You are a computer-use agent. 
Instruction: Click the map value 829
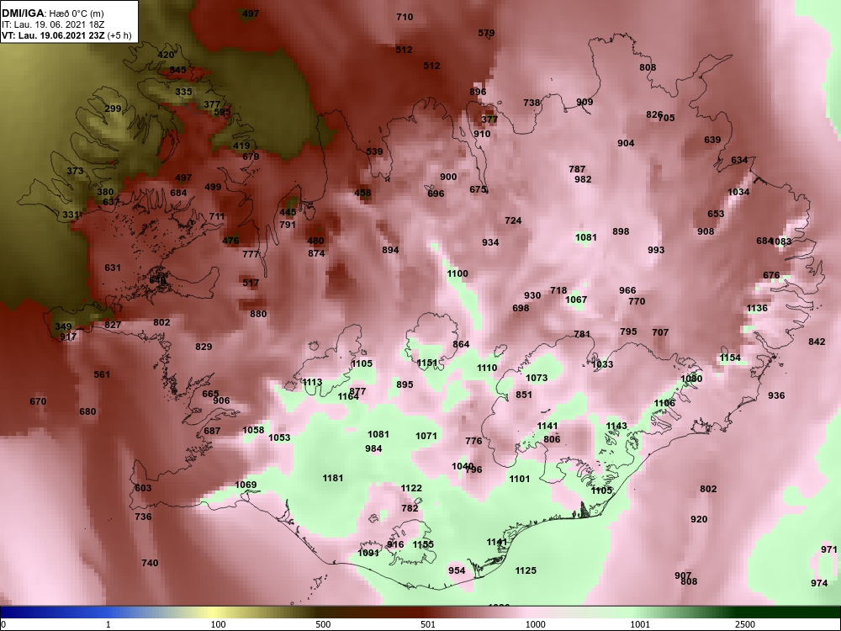point(204,347)
